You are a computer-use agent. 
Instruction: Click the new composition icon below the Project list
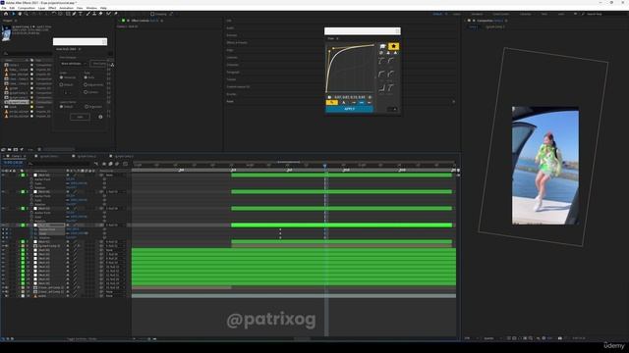coord(16,149)
